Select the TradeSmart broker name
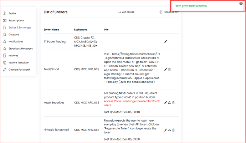The width and height of the screenshot is (246, 143). coord(51,69)
